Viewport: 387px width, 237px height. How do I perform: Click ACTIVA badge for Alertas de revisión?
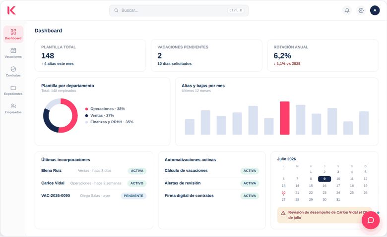(x=250, y=184)
